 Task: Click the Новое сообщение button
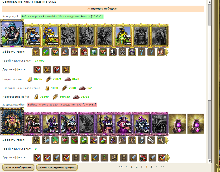click(18, 167)
